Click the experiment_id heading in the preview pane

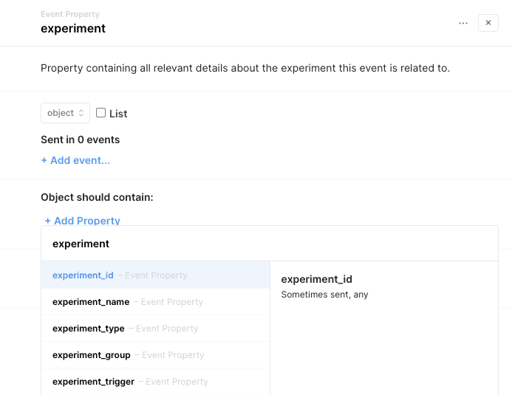point(317,279)
